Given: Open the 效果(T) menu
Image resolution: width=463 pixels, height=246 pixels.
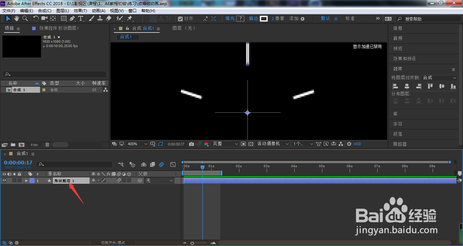Looking at the screenshot, I should tap(80, 11).
